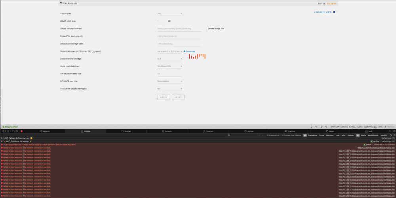Screen dimensions: 396x198
Task: Enable the Preserve Log checkbox
Action: coord(268,135)
